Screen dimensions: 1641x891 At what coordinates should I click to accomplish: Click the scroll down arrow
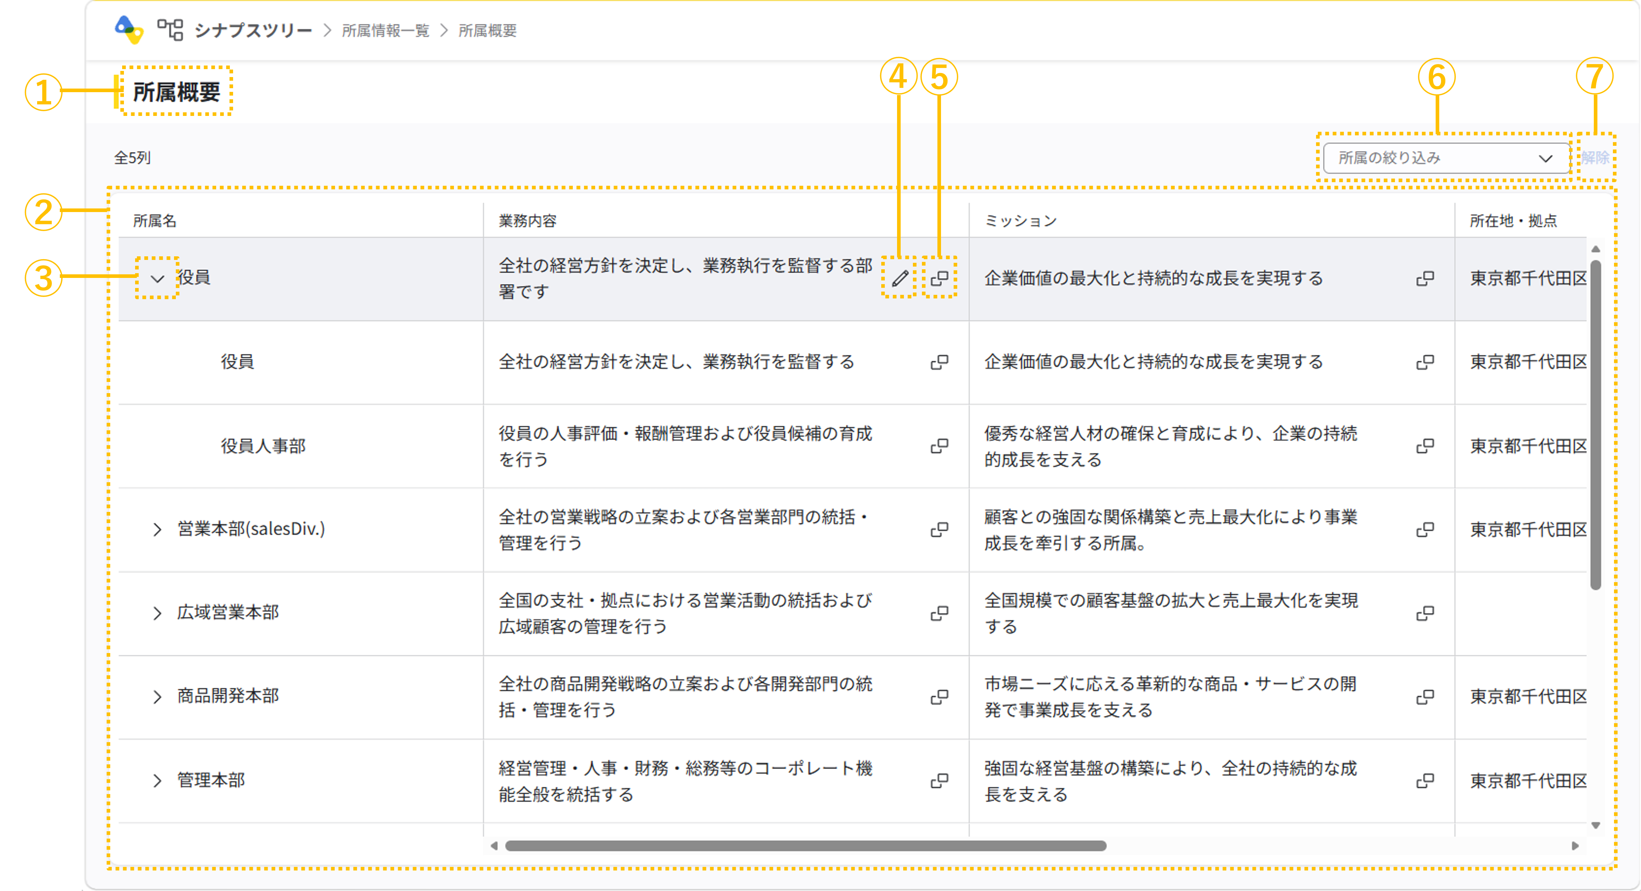1595,825
